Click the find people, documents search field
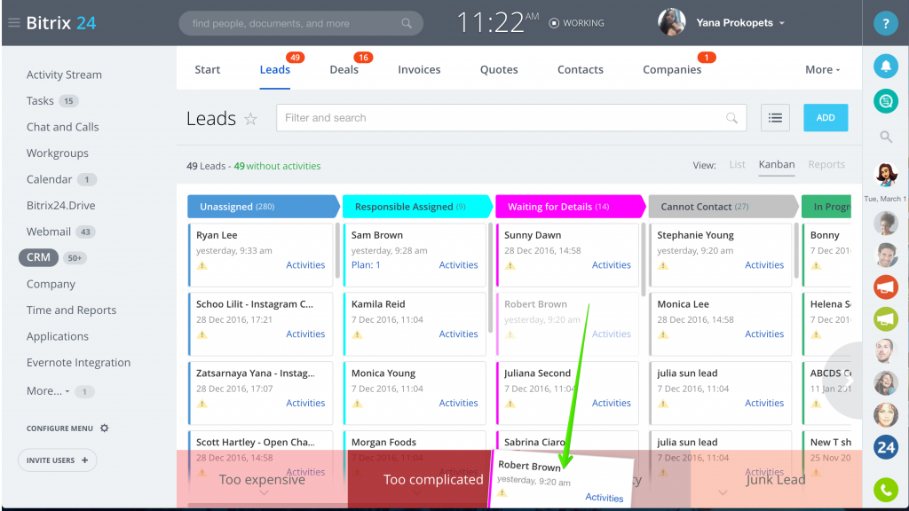909x511 pixels. [301, 23]
